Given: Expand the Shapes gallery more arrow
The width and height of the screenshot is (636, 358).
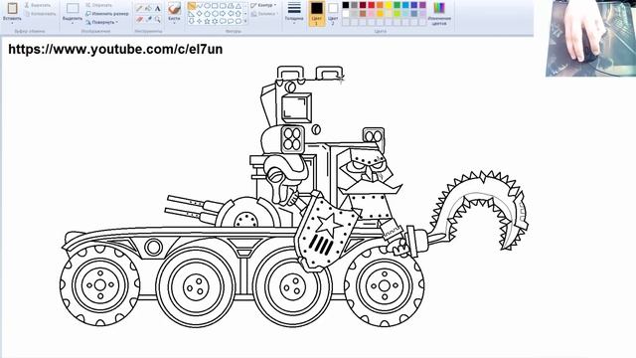Looking at the screenshot, I should point(245,21).
